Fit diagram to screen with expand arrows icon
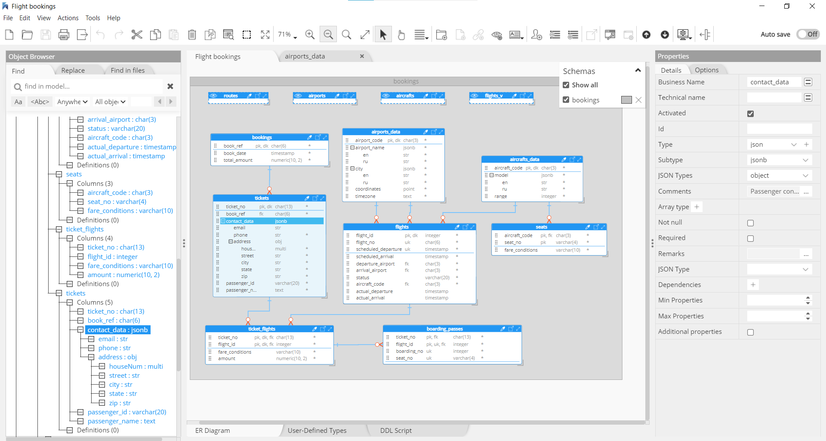 coord(265,34)
